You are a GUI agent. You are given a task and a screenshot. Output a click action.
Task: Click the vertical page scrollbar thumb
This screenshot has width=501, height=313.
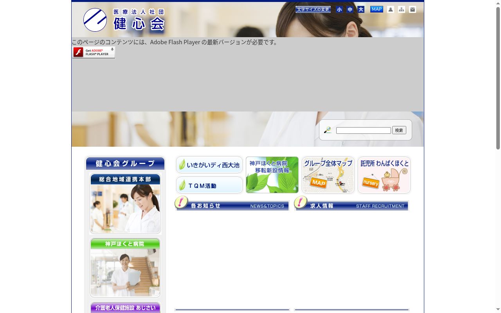(498, 78)
